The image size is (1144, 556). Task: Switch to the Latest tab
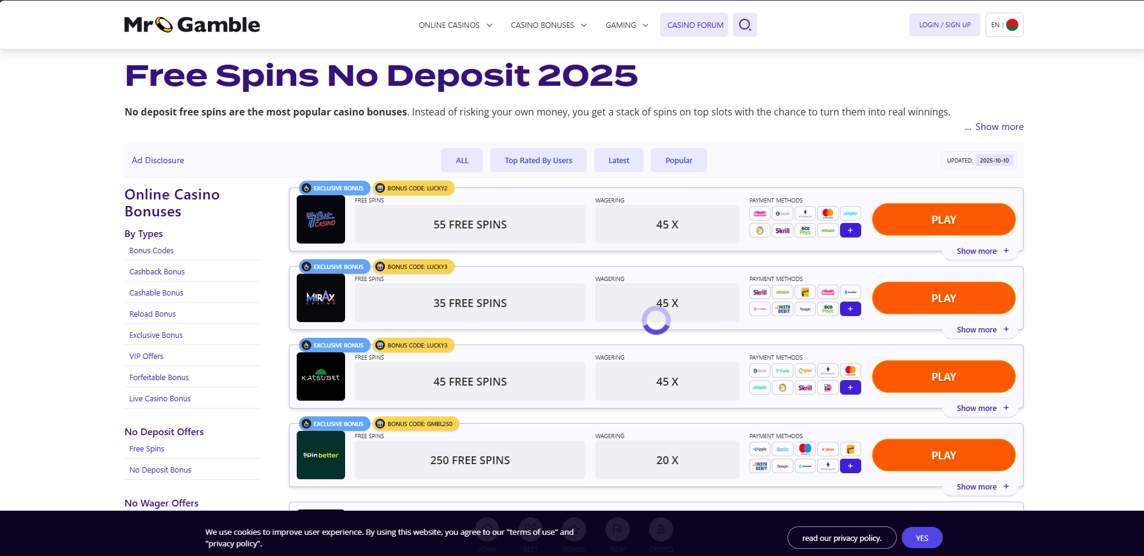coord(619,160)
